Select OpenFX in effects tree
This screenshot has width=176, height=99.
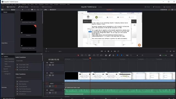point(5,69)
